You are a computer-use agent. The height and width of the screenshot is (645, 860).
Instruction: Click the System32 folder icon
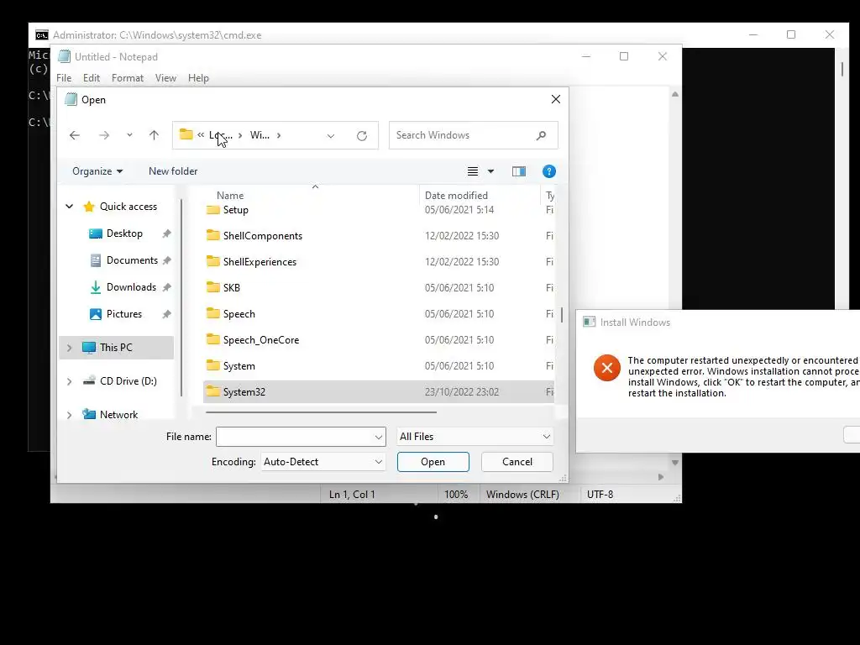tap(212, 391)
